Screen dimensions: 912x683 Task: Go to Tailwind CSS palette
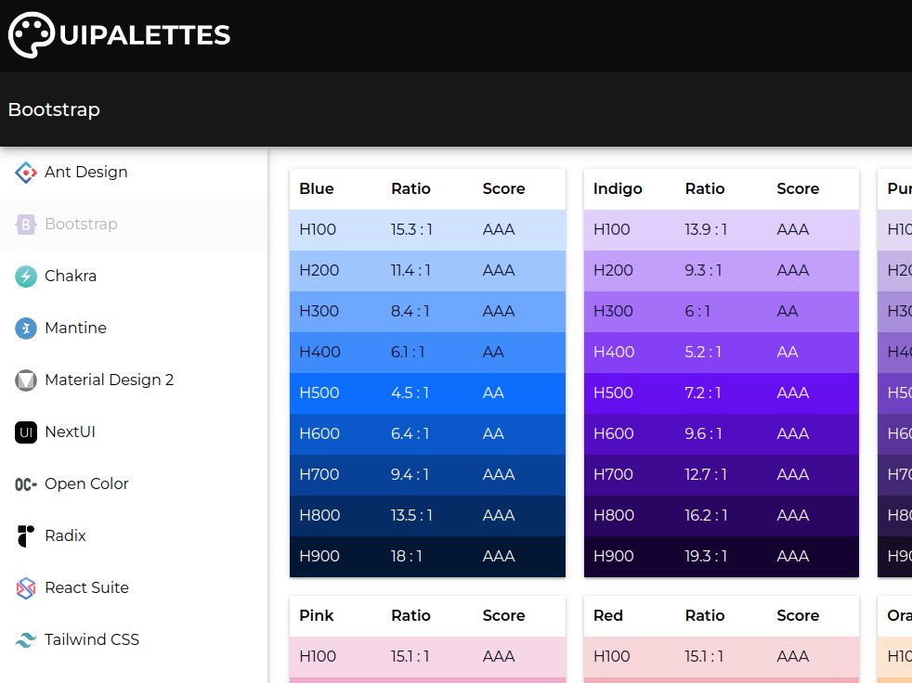point(134,640)
